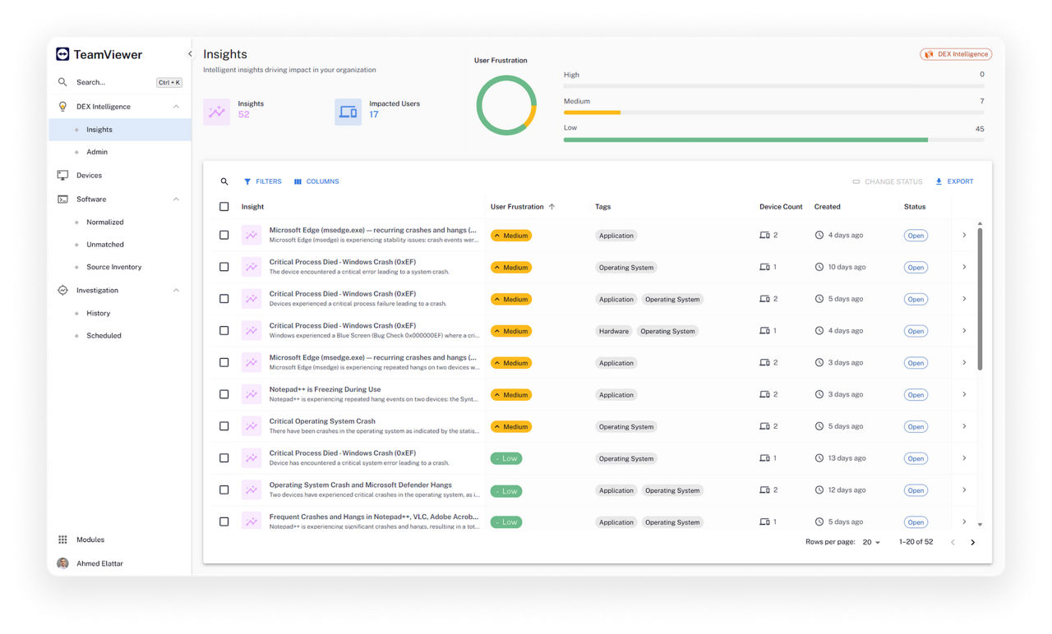Click the Medium frustration progress bar
The height and width of the screenshot is (634, 1052).
tap(773, 113)
